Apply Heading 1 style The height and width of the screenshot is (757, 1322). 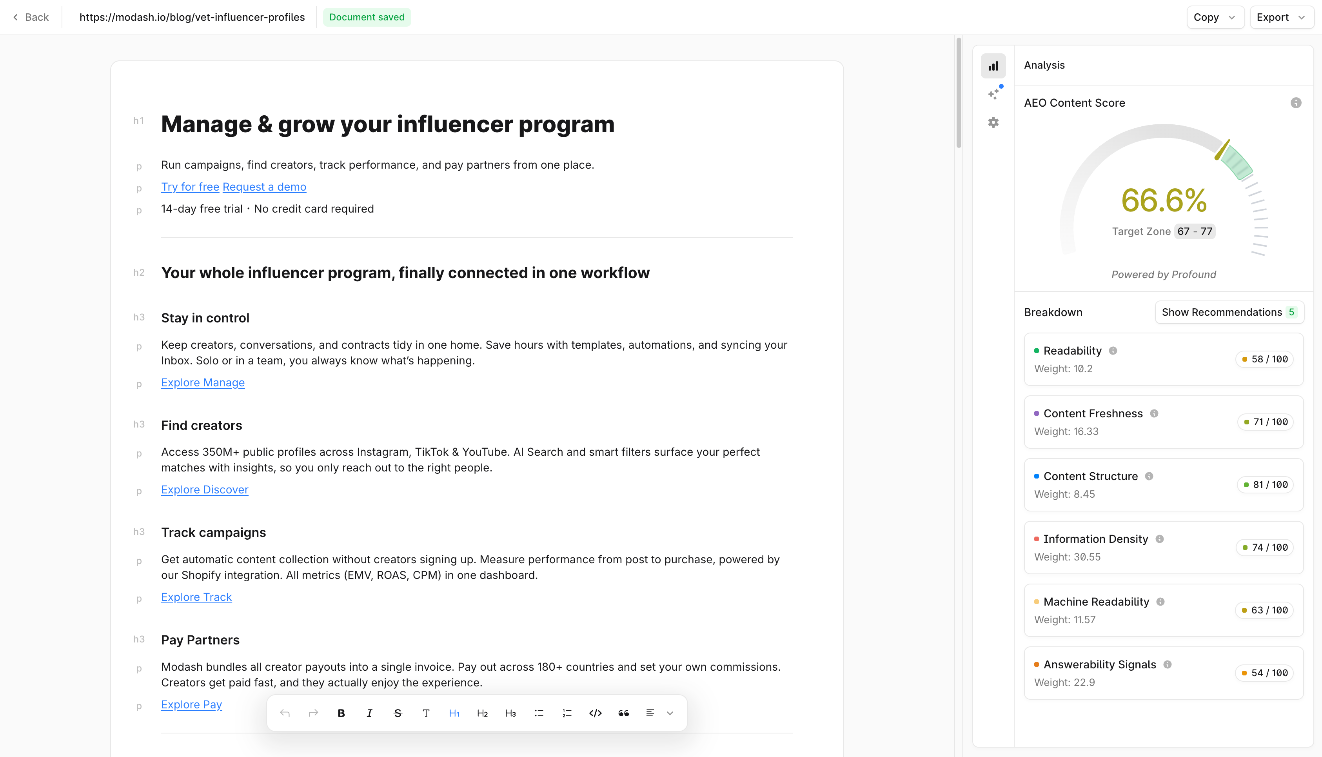454,713
